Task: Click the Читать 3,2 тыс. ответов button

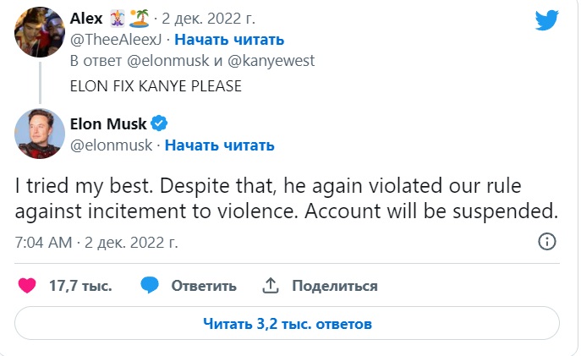Action: pyautogui.click(x=288, y=324)
